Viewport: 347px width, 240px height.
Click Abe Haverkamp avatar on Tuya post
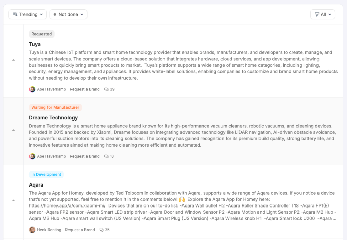click(32, 89)
